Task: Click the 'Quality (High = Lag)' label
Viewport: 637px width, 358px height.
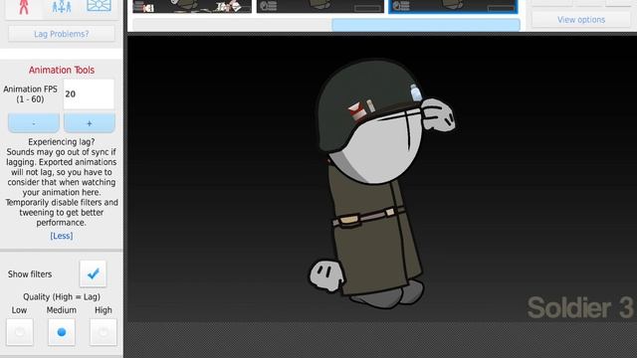Action: [62, 296]
